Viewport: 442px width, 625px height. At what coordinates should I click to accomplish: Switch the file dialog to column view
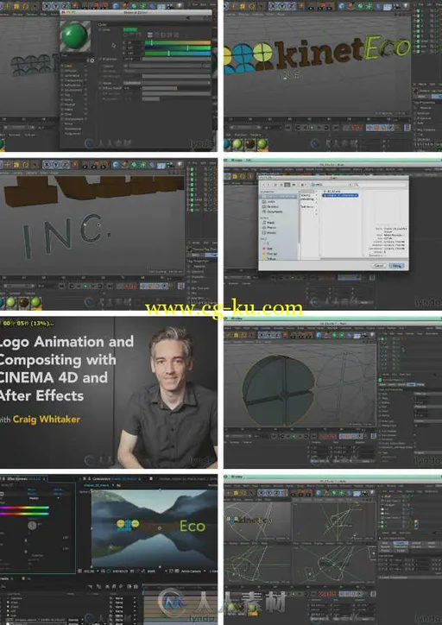click(287, 185)
